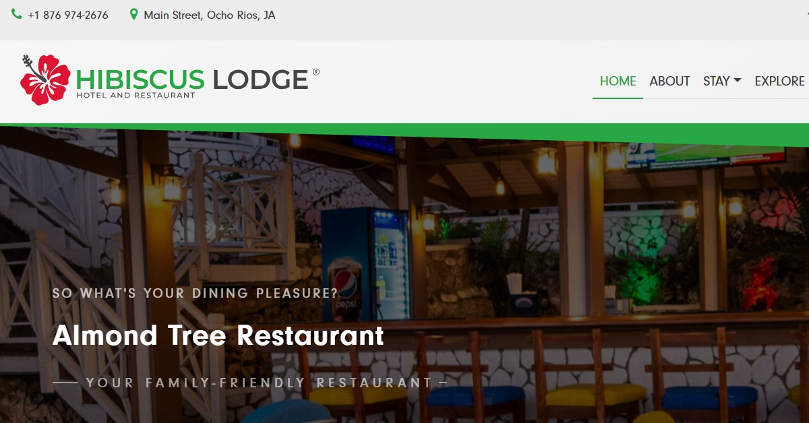The width and height of the screenshot is (809, 423).
Task: Click the wall-mounted TV in the hero image
Action: click(x=705, y=156)
